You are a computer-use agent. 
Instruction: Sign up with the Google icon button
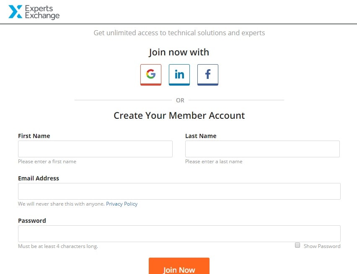[x=151, y=75]
